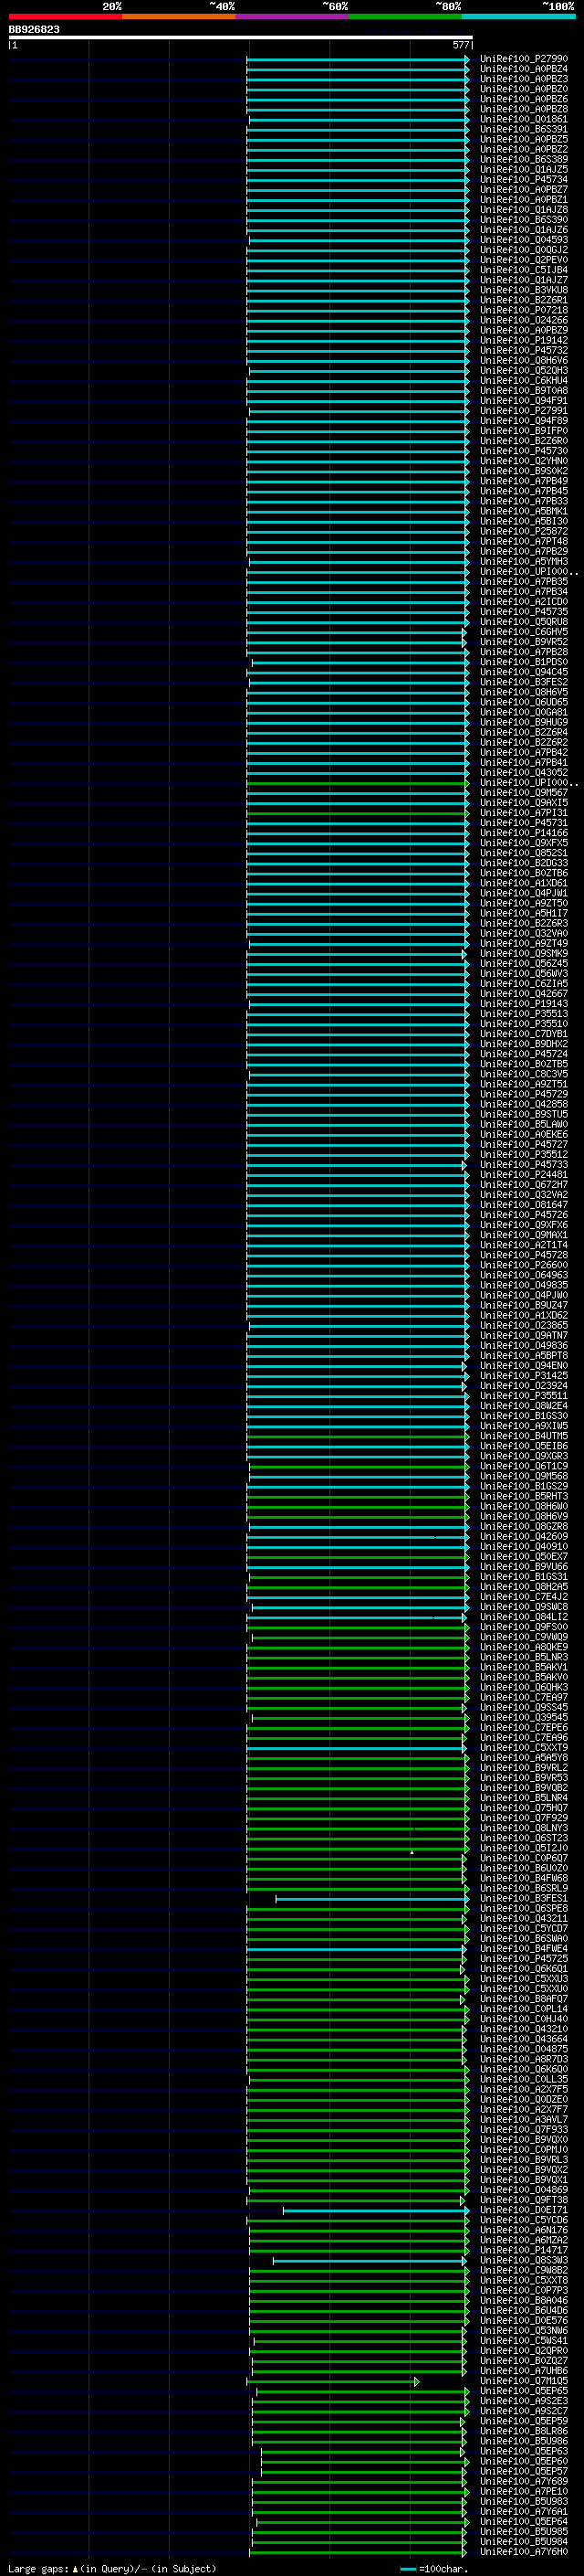Click label UniRef100_Q7M1Q5
This screenshot has height=2576, width=584.
click(523, 2381)
